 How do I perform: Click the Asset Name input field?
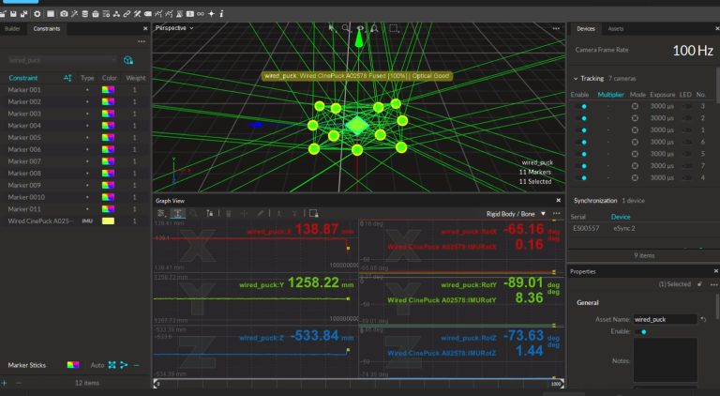tap(664, 319)
